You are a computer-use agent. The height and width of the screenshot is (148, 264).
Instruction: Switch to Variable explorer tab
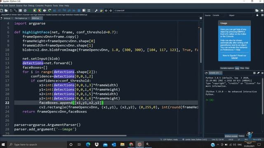point(227,68)
